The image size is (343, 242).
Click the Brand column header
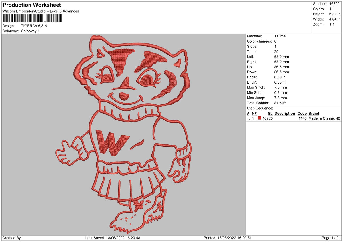(314, 114)
